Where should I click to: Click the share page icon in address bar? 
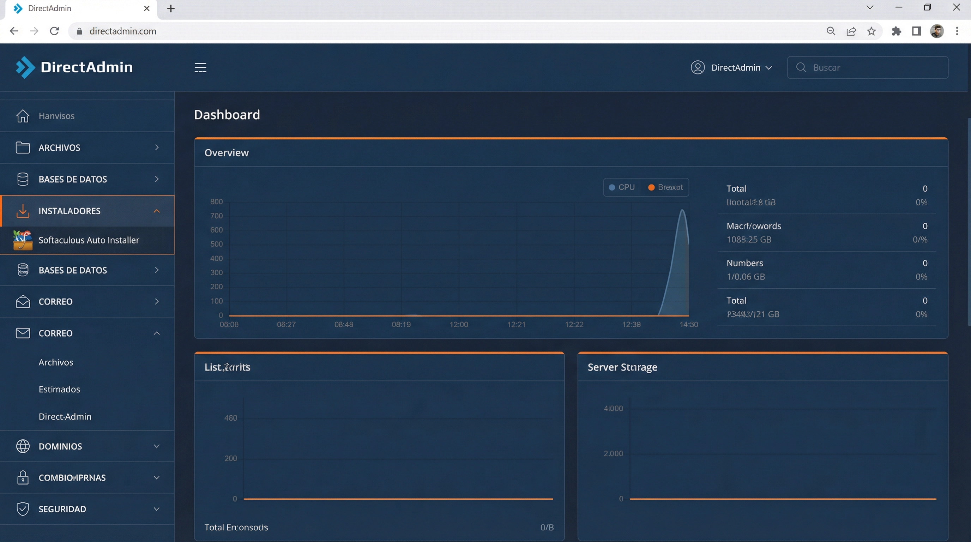(x=851, y=31)
